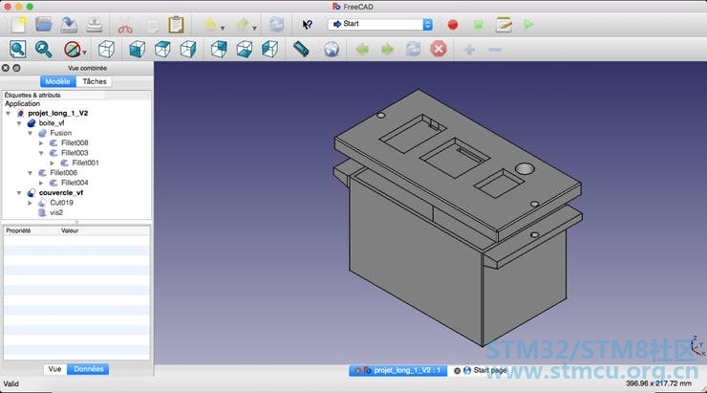The image size is (707, 393).
Task: Click the green forward navigation arrow
Action: (387, 49)
